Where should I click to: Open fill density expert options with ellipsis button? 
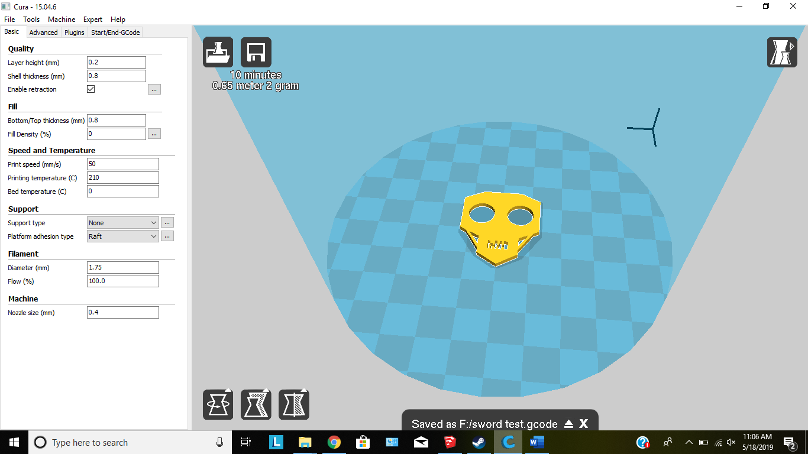pos(154,134)
